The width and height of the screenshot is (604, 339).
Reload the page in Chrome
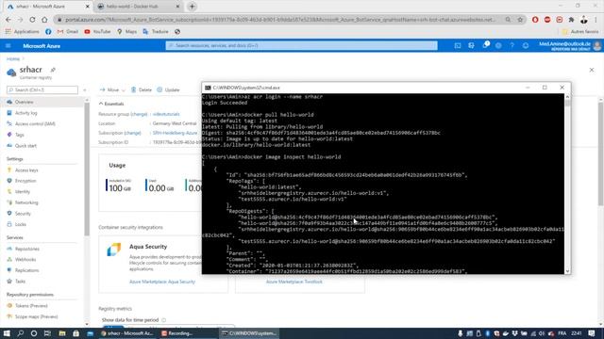pos(32,20)
